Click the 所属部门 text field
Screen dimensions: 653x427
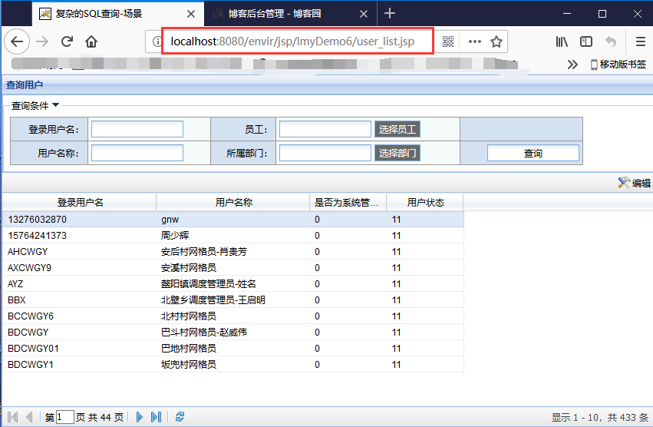[325, 153]
